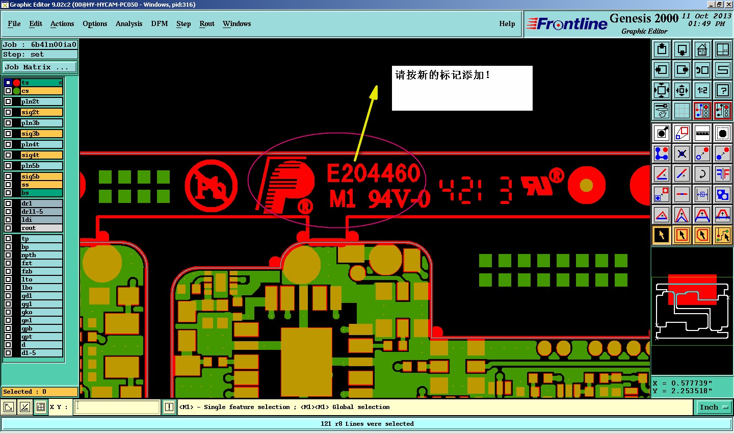Screen dimensions: 734x434
Task: Pan the view right with the arrow-box icon
Action: pyautogui.click(x=682, y=70)
